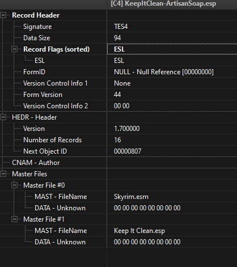Collapse the Master File #0 entry

14,185
